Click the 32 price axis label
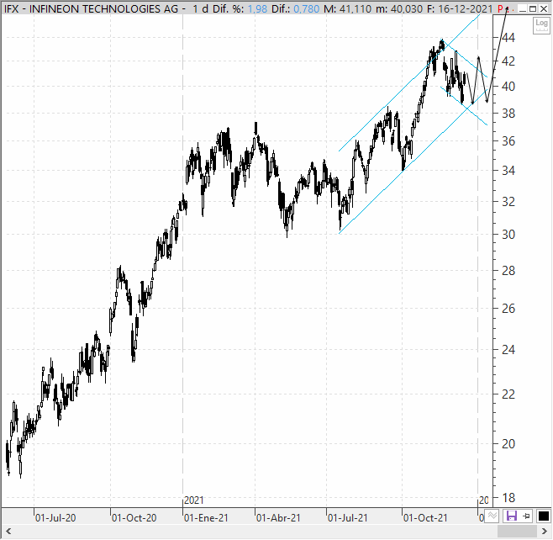553x540 pixels. coord(508,202)
